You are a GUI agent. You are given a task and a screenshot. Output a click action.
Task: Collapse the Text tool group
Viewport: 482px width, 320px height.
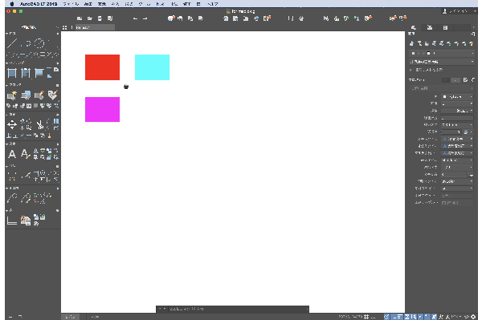click(x=6, y=144)
